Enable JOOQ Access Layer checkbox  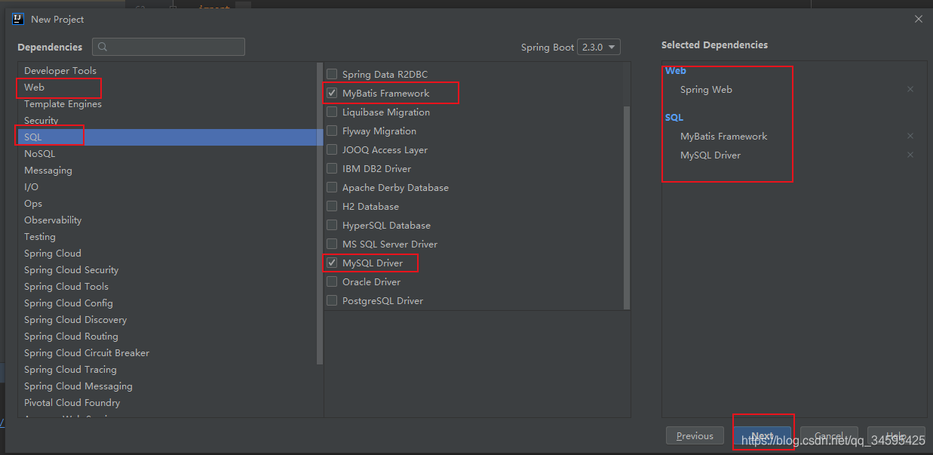332,149
